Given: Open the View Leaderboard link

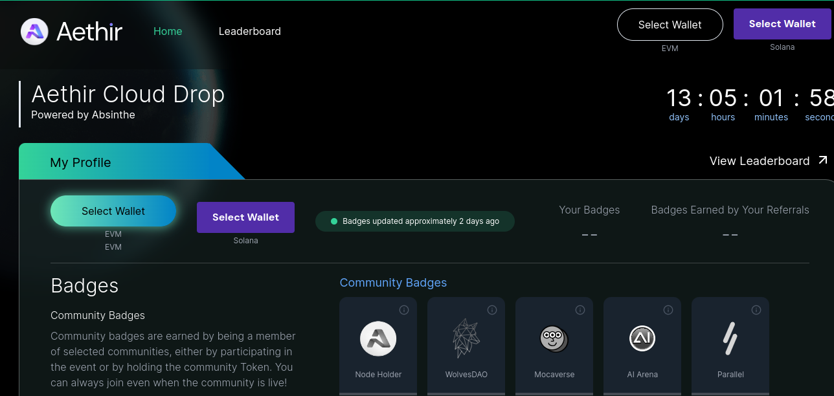Looking at the screenshot, I should [x=769, y=160].
